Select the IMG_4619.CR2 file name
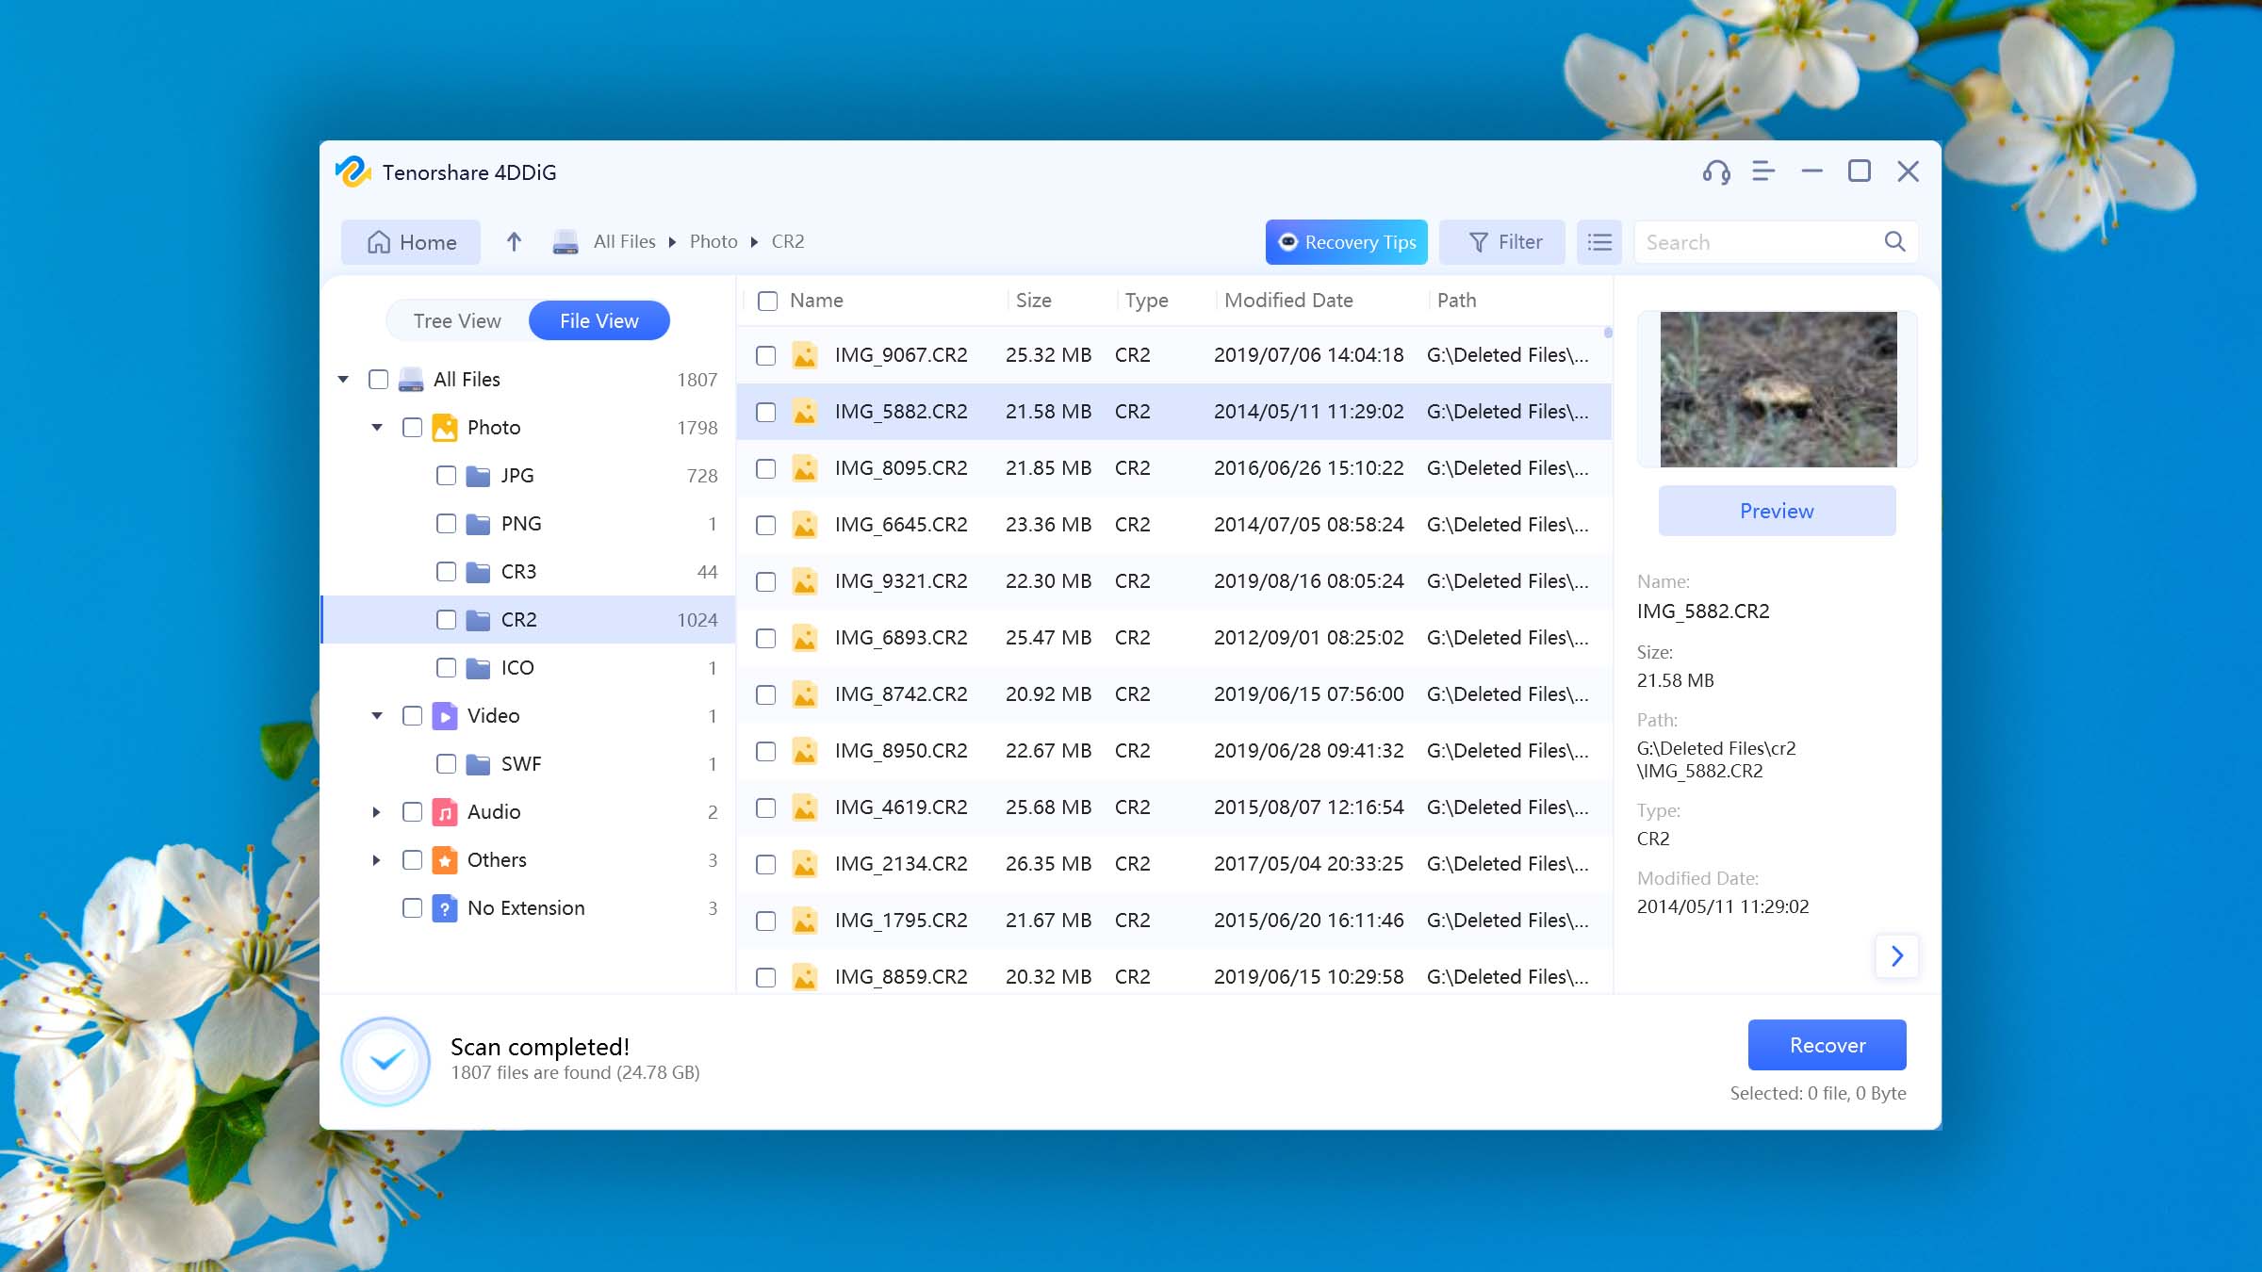 pos(901,807)
